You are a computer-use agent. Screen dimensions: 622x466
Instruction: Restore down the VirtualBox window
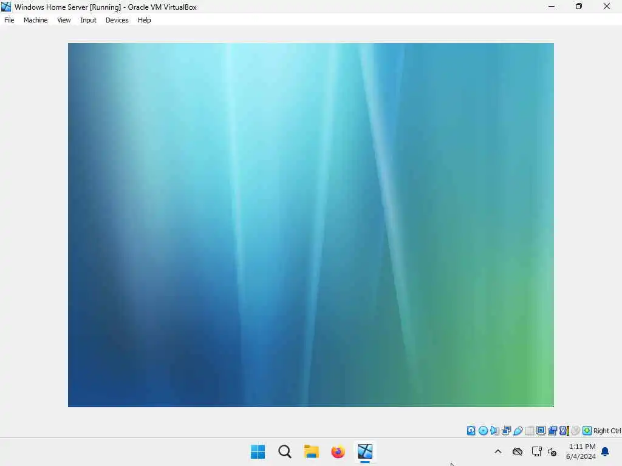579,6
